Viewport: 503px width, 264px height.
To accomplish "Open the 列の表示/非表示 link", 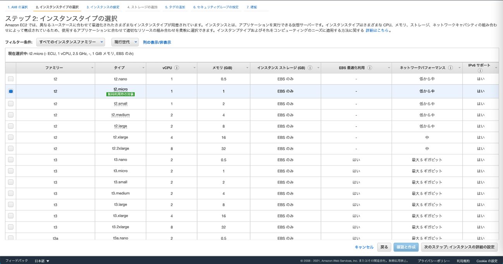I will 157,43.
